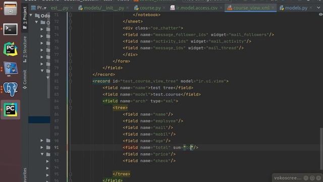Click the play button in vokoscreen popup
Screen dimensions: 323x182
[x=312, y=178]
